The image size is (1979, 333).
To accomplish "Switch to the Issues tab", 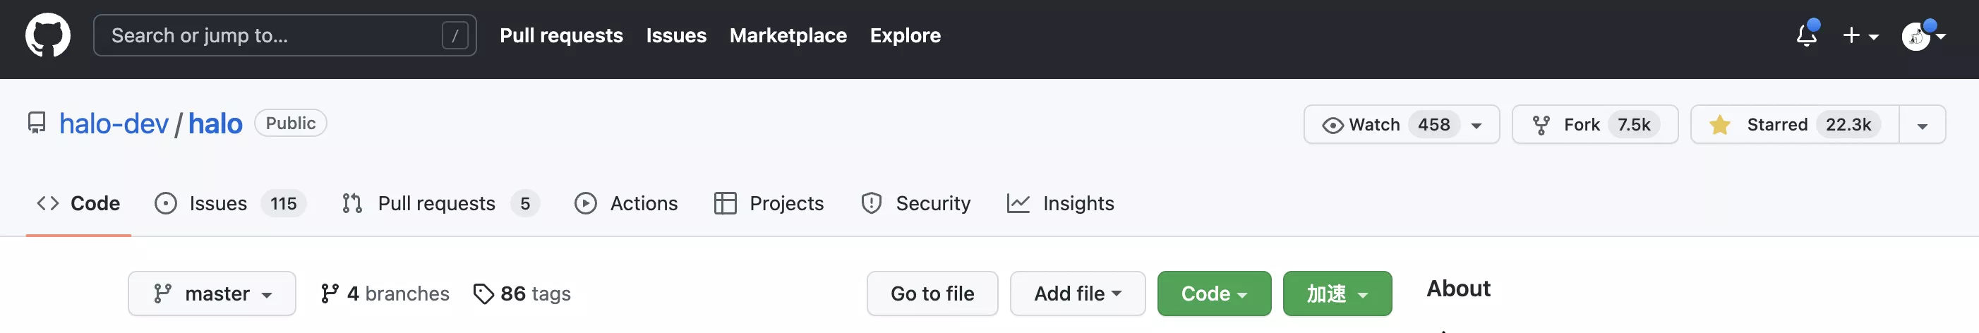I will 218,203.
